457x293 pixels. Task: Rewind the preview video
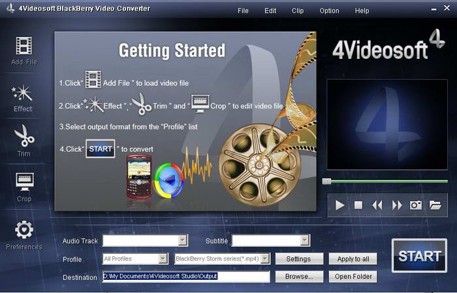(x=377, y=205)
